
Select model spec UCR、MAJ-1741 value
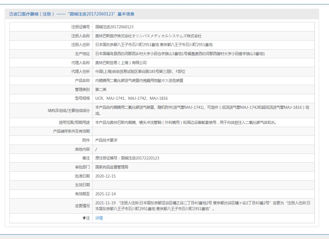point(131,99)
